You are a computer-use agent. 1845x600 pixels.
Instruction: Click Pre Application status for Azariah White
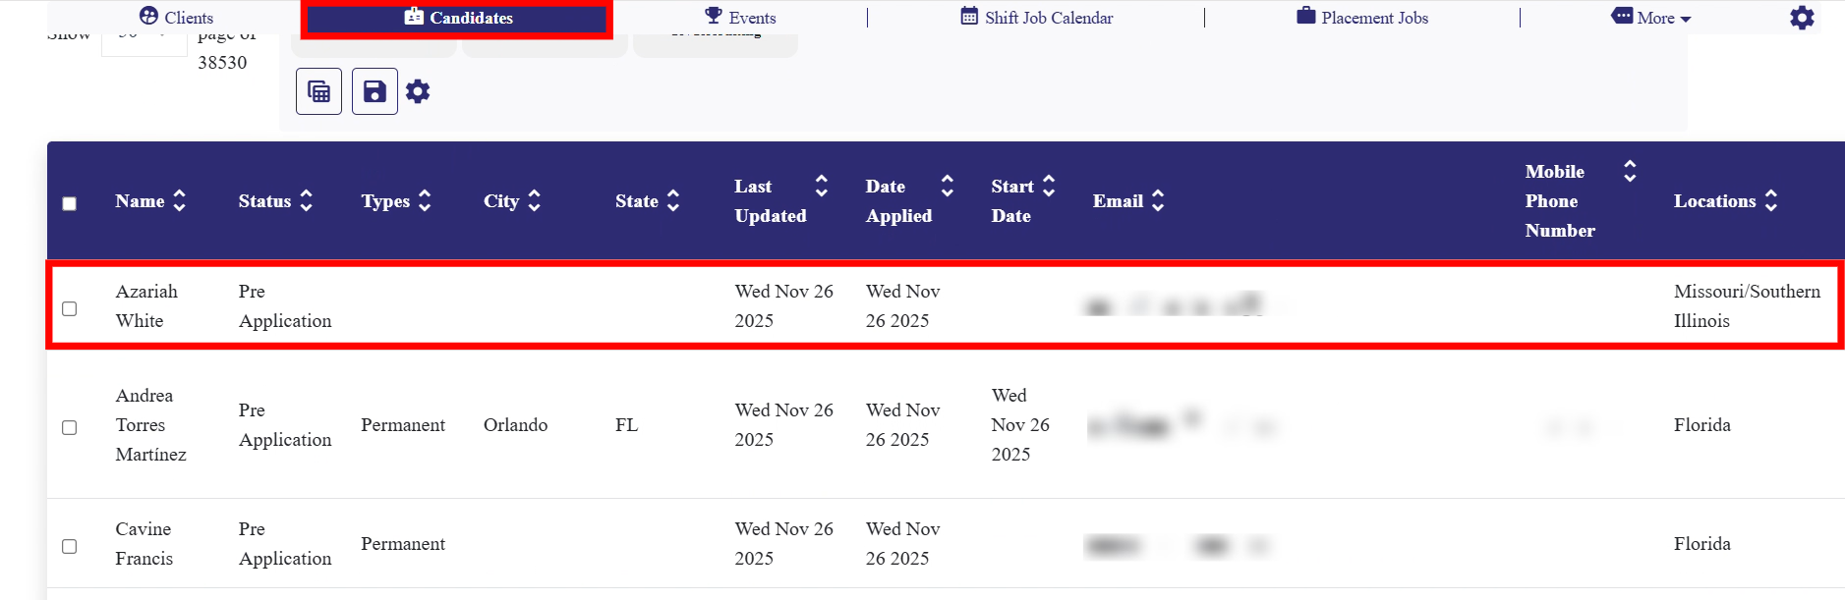(x=285, y=306)
